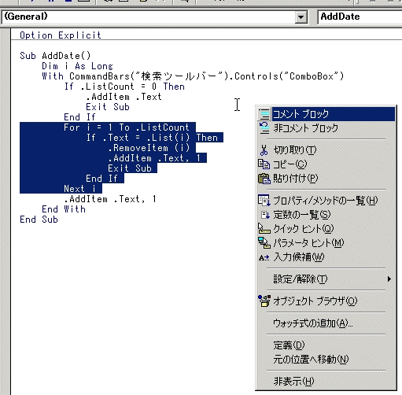The image size is (402, 395).
Task: Click the Object Browser (オブジェクト ブラウザ) icon
Action: (x=264, y=301)
